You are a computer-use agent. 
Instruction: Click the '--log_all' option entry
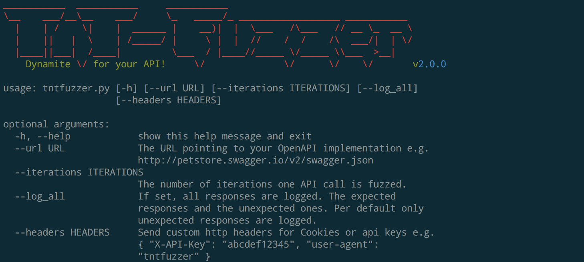click(40, 197)
